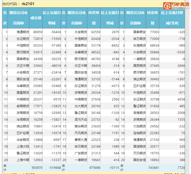This screenshot has height=174, width=191.
Task: Click the total long position 675696
Action: pyautogui.click(x=95, y=168)
